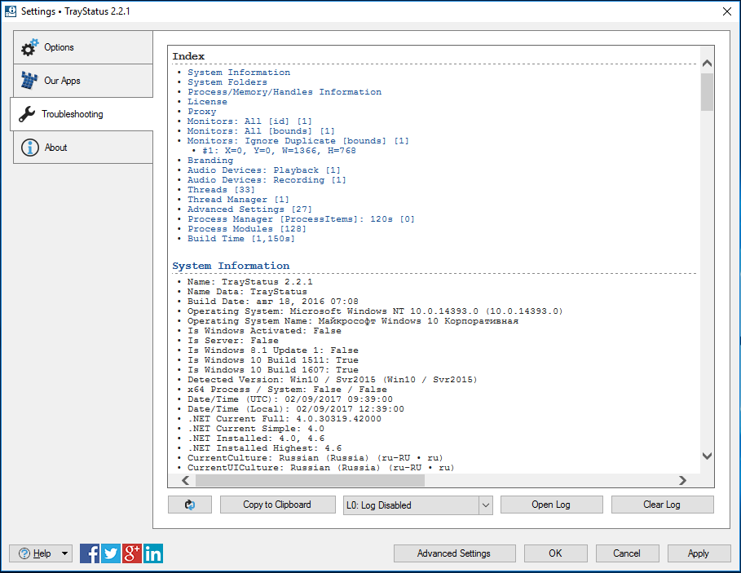
Task: Click the 'Is Server: False' line
Action: click(x=233, y=341)
